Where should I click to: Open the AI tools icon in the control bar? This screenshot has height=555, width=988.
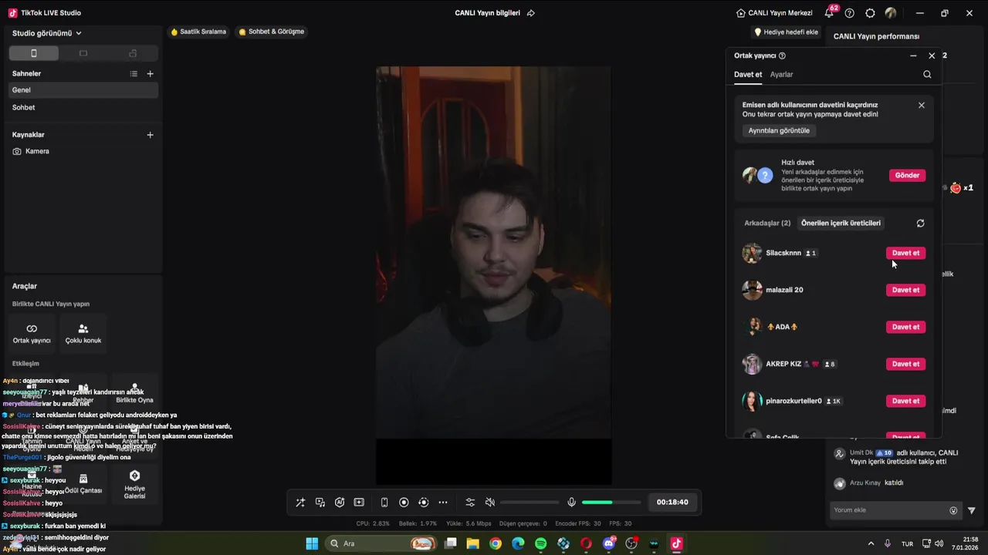point(340,503)
